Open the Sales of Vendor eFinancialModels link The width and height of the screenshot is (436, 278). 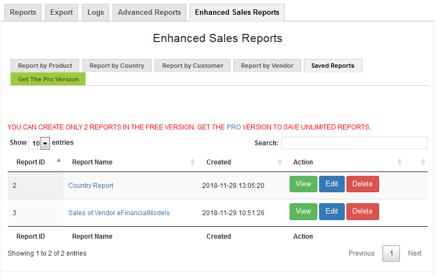coord(119,213)
